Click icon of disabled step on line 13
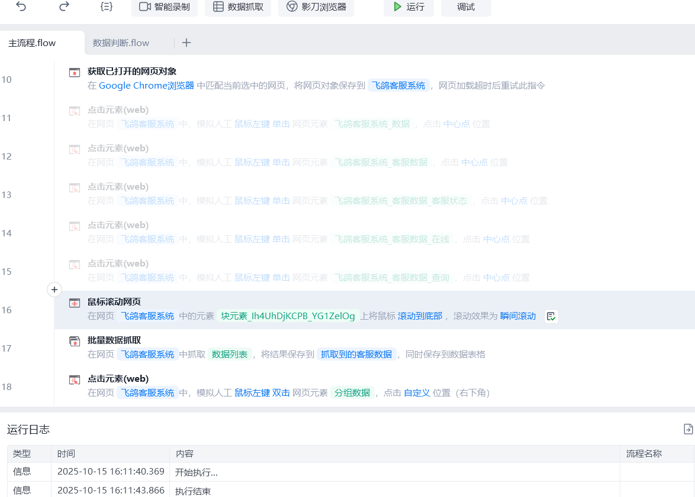 tap(75, 188)
